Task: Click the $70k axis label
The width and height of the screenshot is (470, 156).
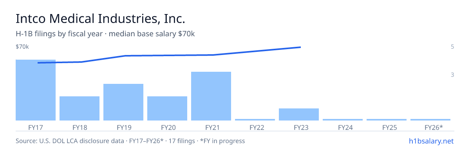Action: 22,47
